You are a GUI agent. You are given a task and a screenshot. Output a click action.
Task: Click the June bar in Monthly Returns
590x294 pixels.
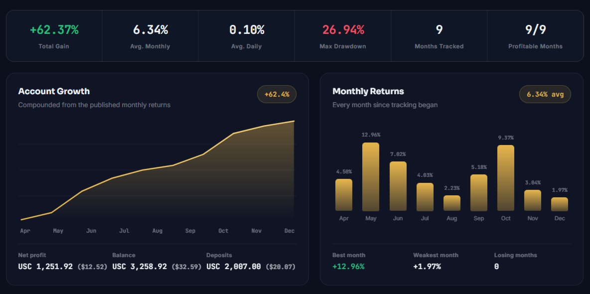pos(398,186)
